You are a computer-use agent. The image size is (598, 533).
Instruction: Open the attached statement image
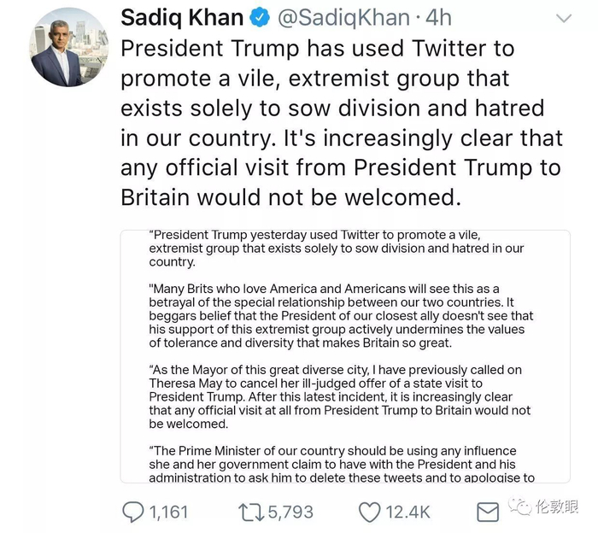point(345,359)
